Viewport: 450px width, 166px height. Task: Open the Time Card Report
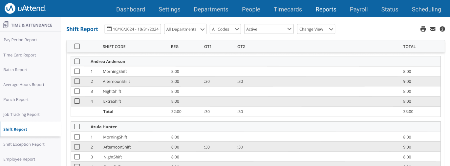pos(20,55)
